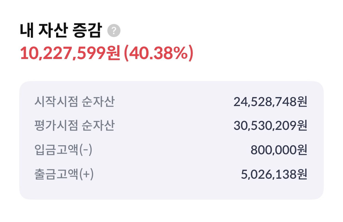Screen dimensions: 343x222
Task: Click the word 자산 in the heading
Action: (53, 31)
